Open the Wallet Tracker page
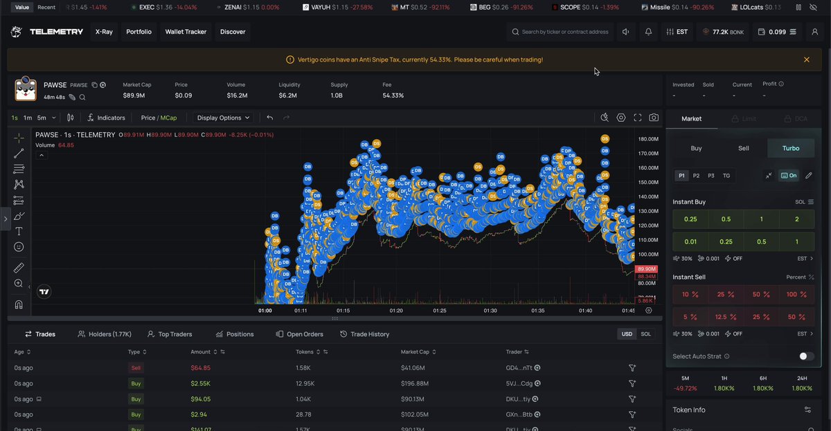This screenshot has width=831, height=431. [x=186, y=32]
